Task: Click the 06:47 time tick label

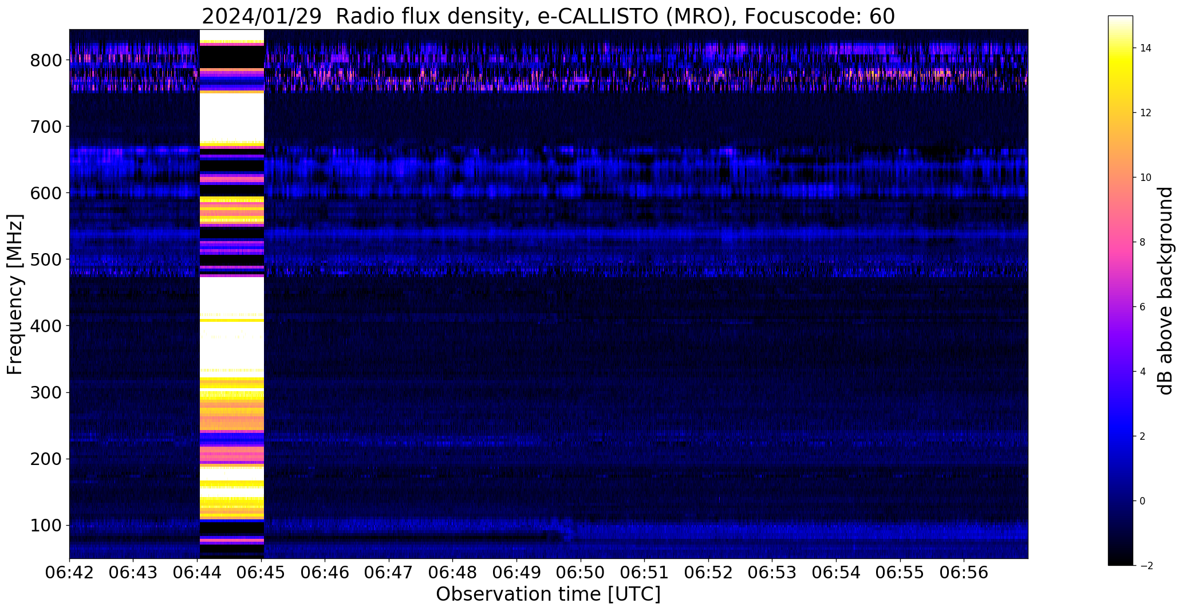Action: pos(389,573)
